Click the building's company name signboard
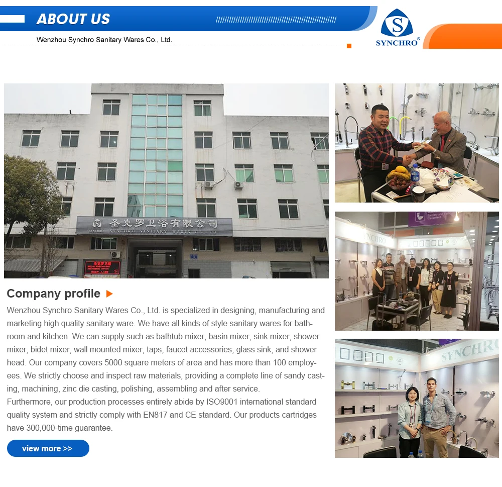The image size is (502, 487). tap(154, 226)
